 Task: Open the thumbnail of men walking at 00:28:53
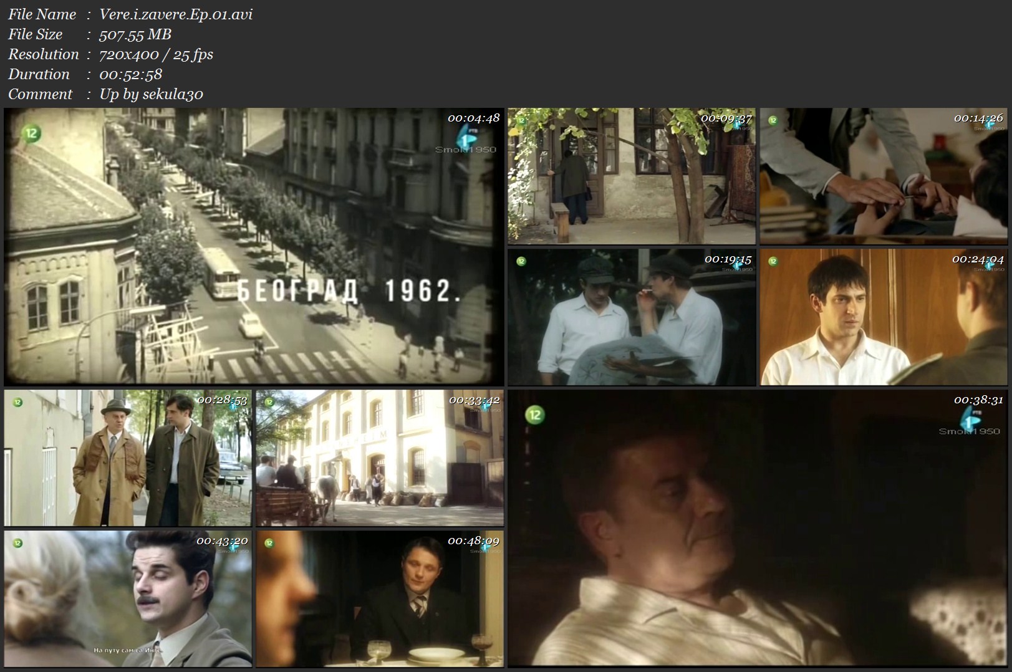[x=128, y=458]
